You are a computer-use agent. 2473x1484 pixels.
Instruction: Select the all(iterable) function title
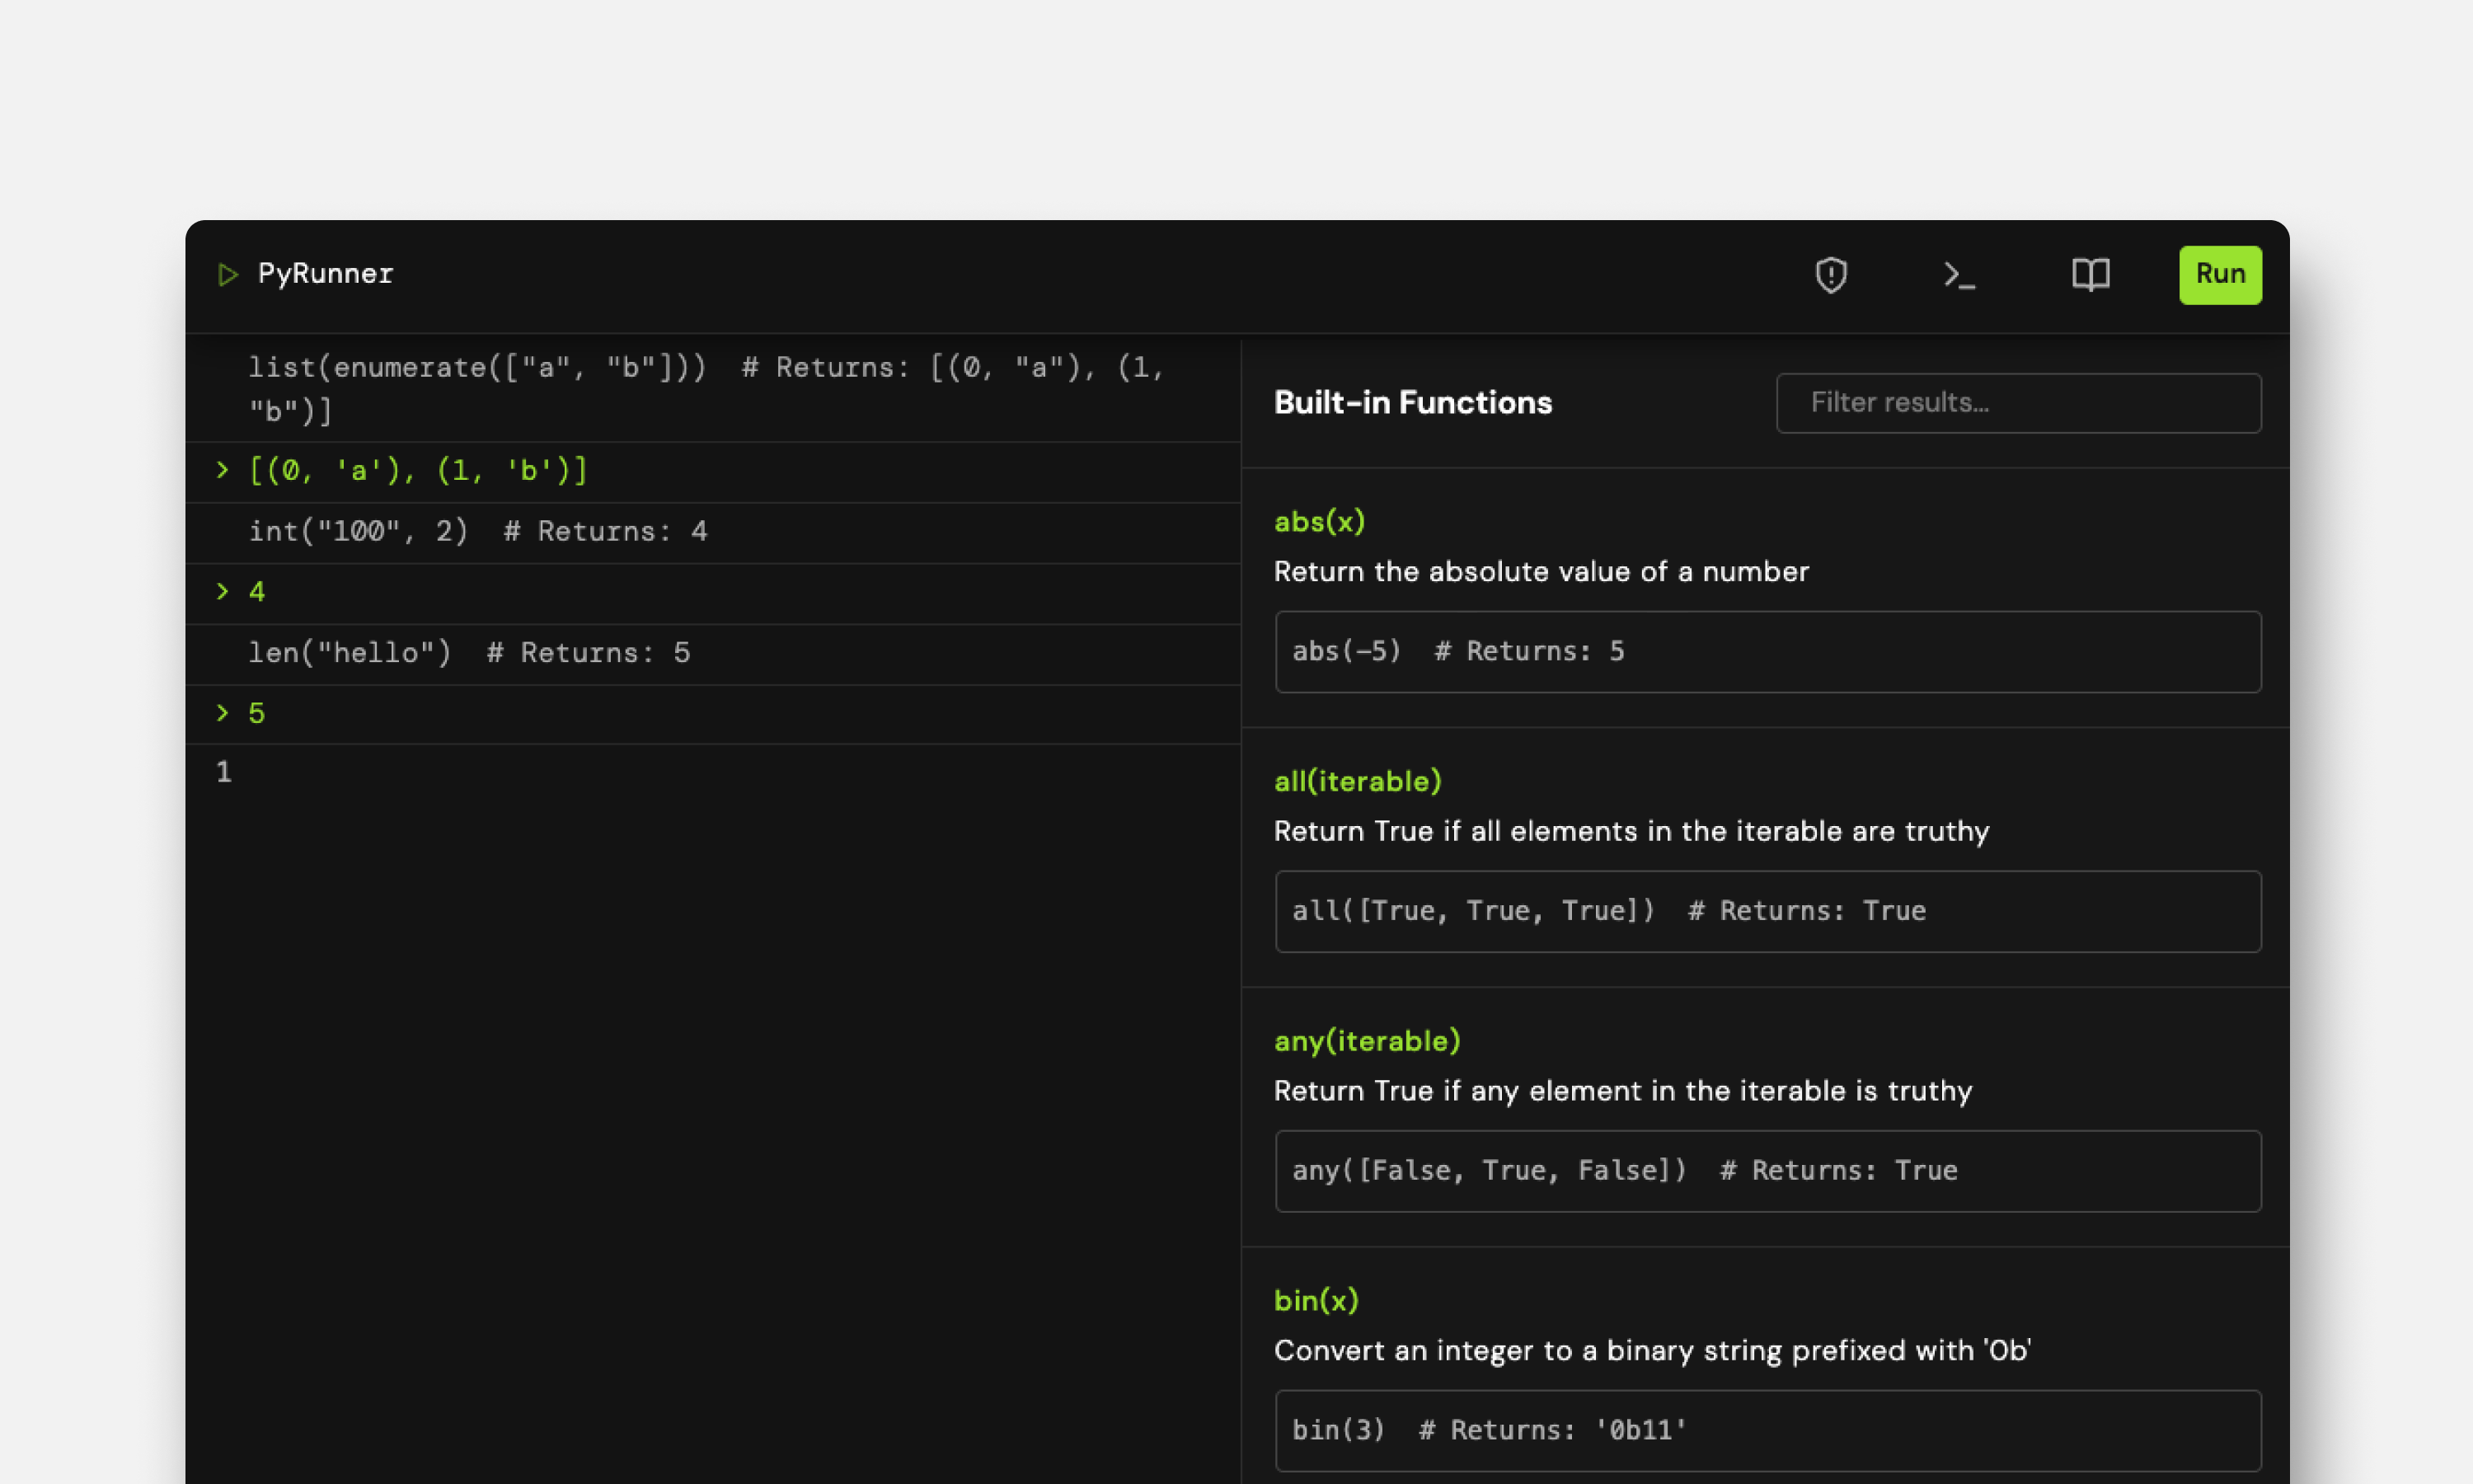click(x=1358, y=781)
